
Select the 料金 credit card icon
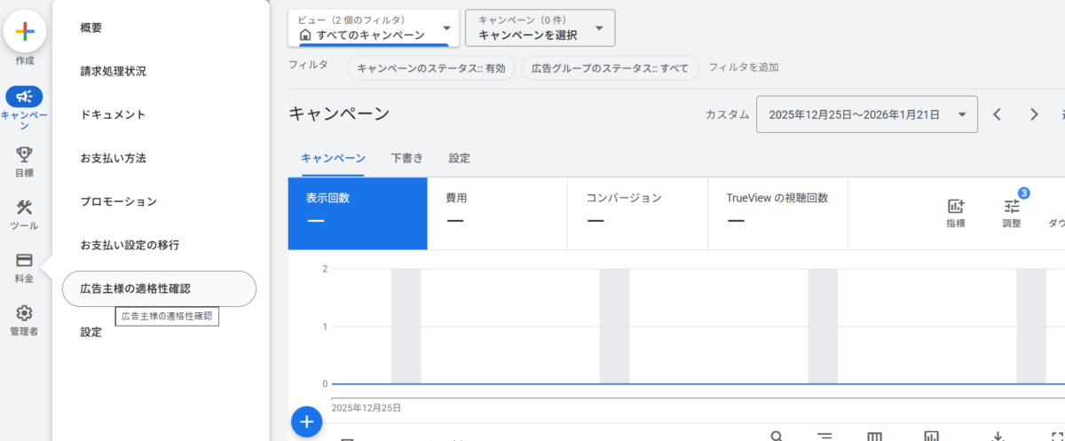click(25, 261)
